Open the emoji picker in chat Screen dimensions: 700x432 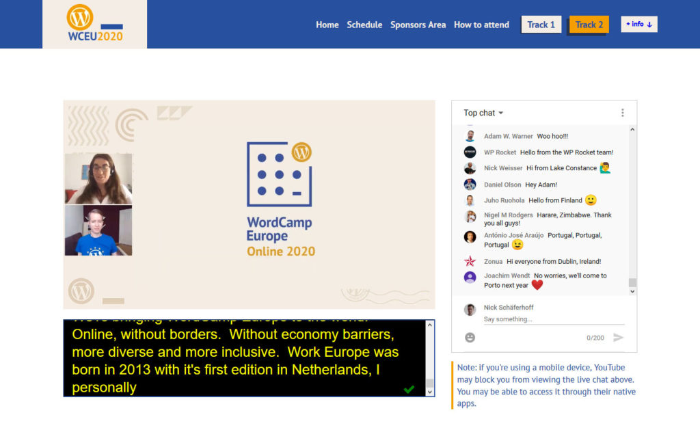pyautogui.click(x=470, y=338)
